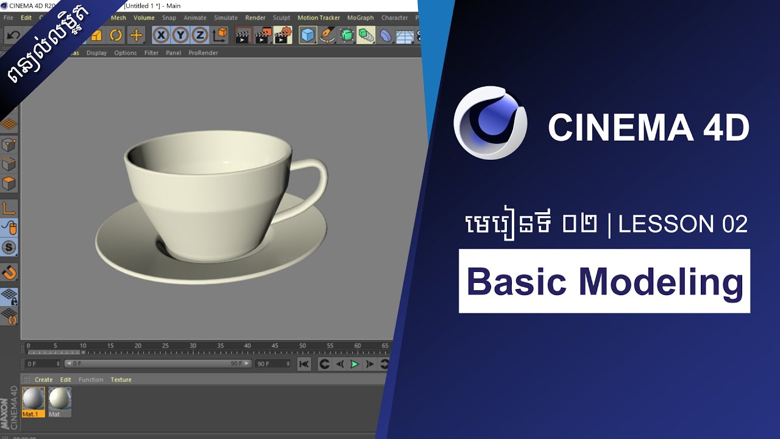780x439 pixels.
Task: Enable the Axis mode icon
Action: point(9,208)
